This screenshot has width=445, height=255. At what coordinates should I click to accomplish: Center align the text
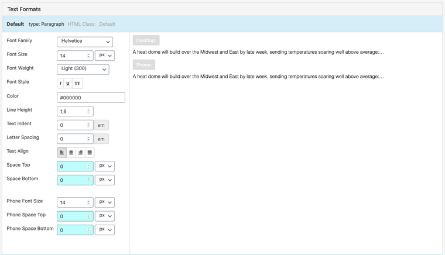(x=71, y=153)
